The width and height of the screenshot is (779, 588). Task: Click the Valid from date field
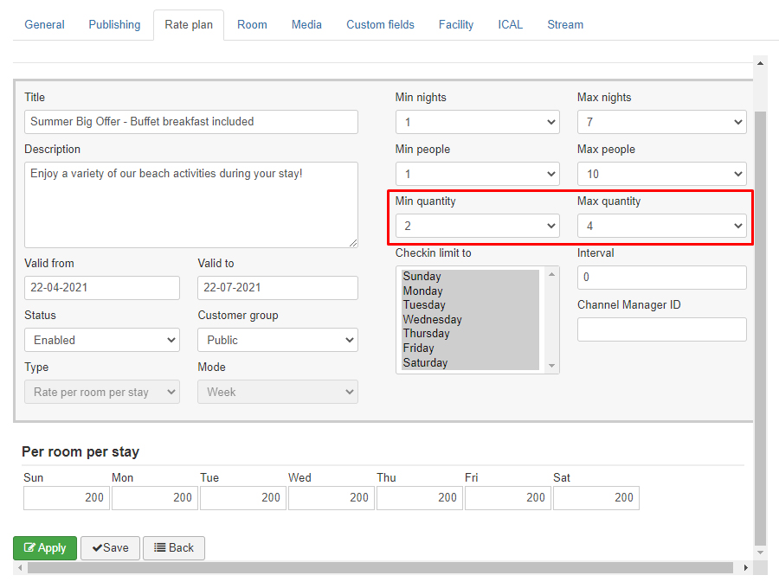(x=101, y=288)
